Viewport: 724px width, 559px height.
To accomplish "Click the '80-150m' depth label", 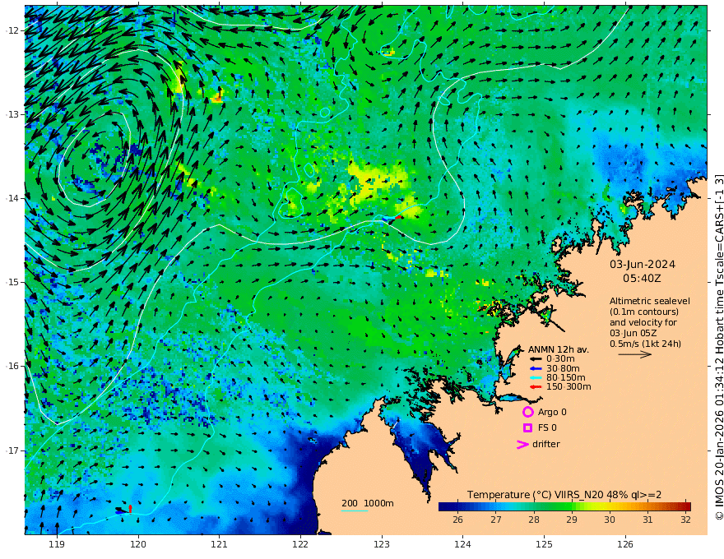I will click(566, 378).
